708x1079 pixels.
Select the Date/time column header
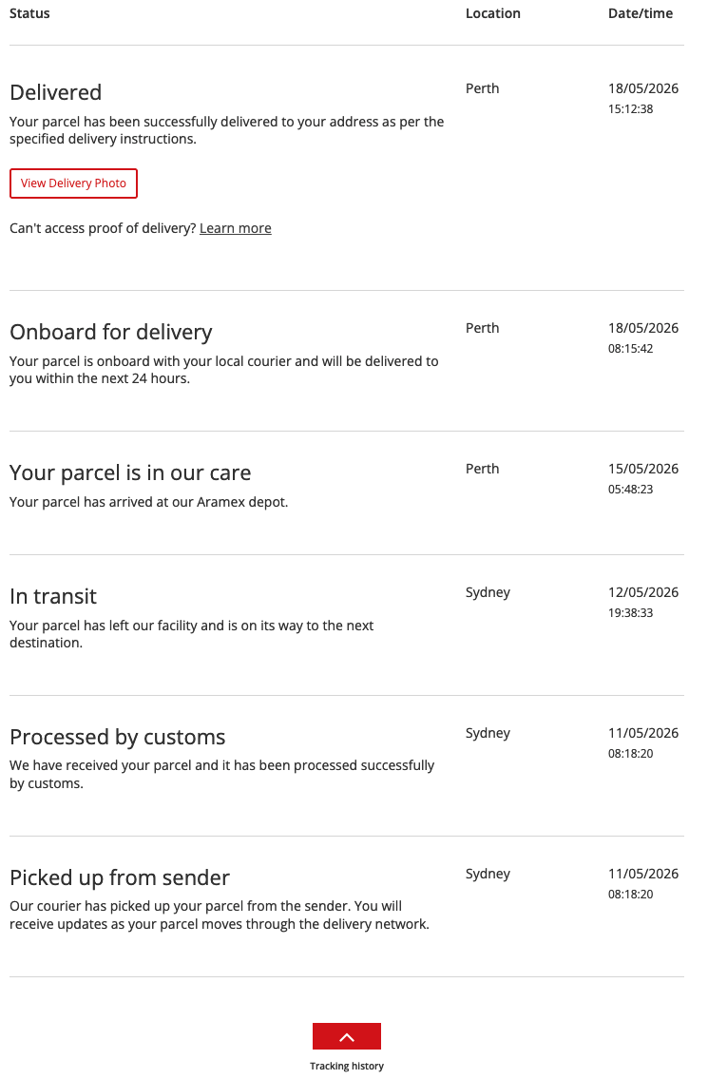pos(641,13)
